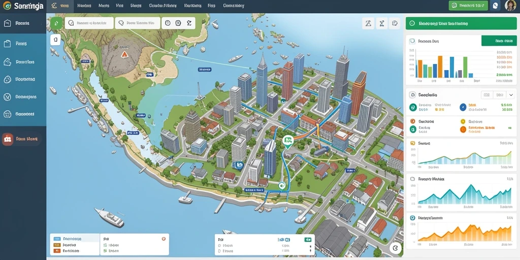Click the gauge icon in map top-right toolbar
The image size is (520, 260).
394,23
